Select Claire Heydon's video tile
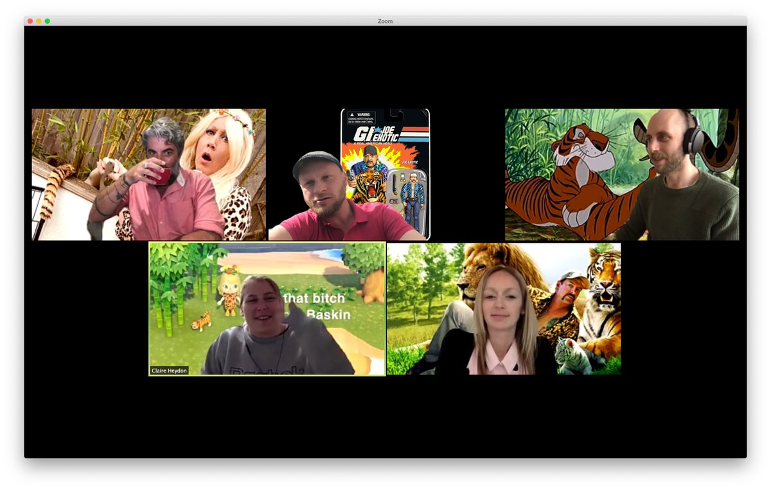This screenshot has height=490, width=771. pyautogui.click(x=267, y=309)
